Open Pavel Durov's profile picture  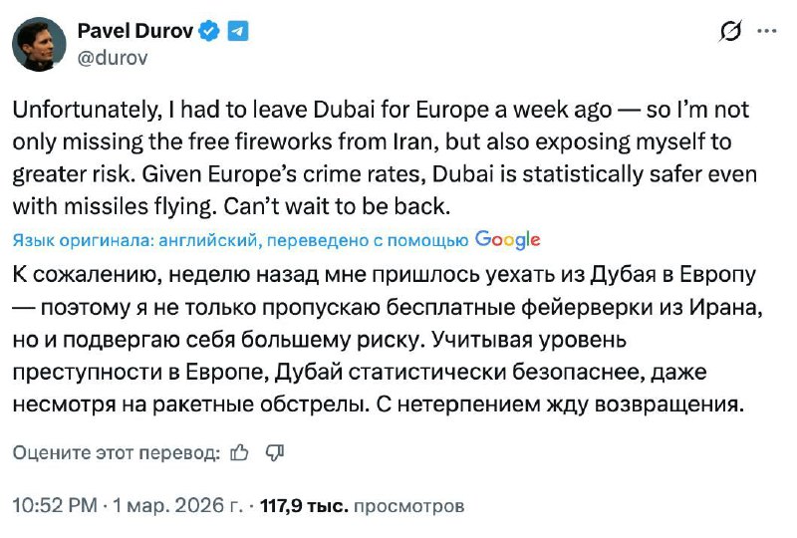tap(38, 45)
